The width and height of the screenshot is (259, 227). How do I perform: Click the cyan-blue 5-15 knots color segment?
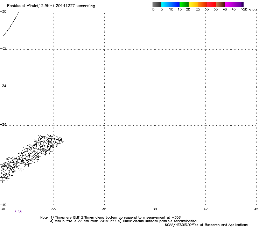pyautogui.click(x=170, y=4)
